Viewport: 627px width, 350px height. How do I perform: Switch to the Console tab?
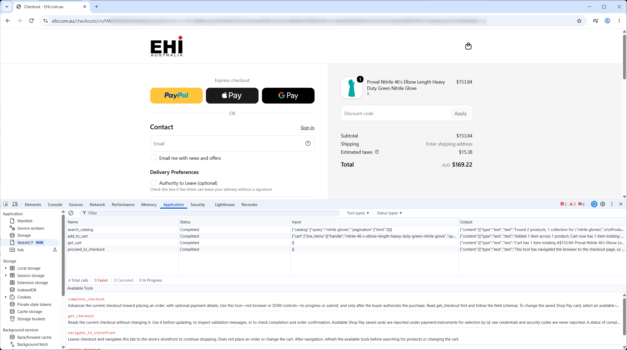coord(55,204)
